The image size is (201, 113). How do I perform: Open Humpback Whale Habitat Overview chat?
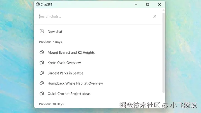pos(75,83)
